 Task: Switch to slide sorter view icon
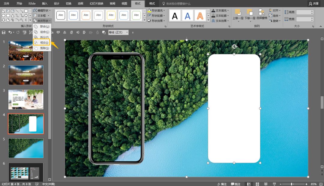pos(257,184)
